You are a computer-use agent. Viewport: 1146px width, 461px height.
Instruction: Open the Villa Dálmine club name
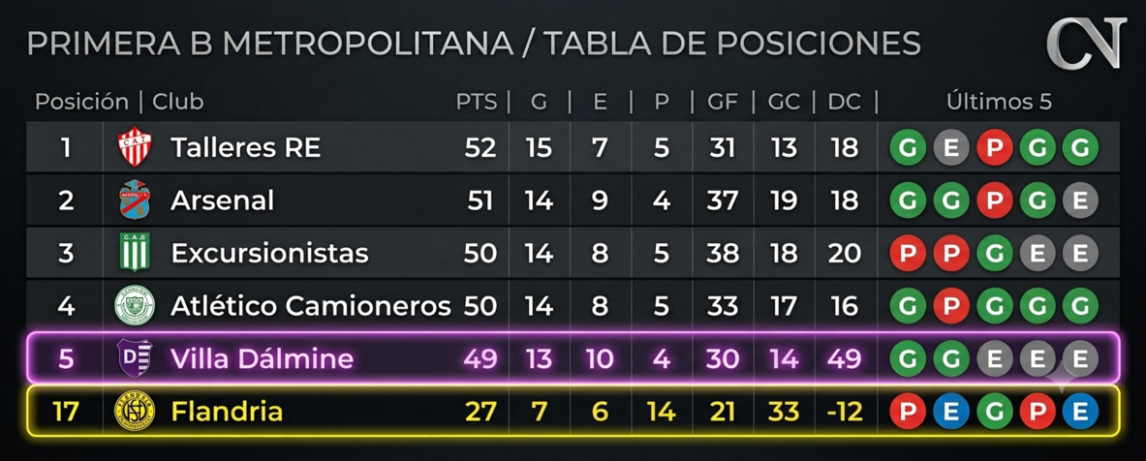click(x=262, y=358)
